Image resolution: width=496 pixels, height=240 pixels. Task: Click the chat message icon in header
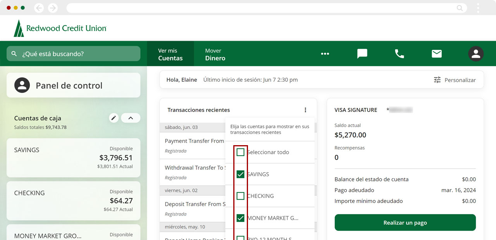coord(362,54)
